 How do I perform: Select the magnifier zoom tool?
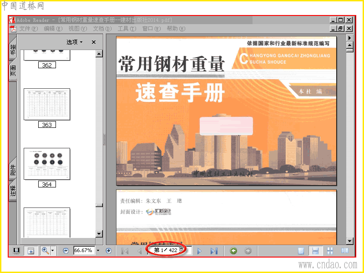point(45,251)
